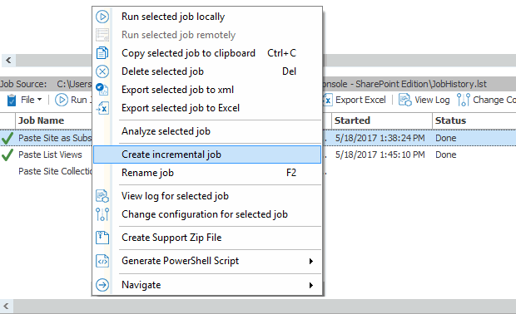This screenshot has height=314, width=516.
Task: Click the bottom horizontal scrollbar left arrow
Action: point(7,307)
